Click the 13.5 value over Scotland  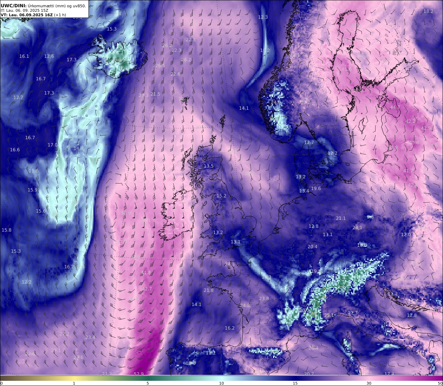click(209, 166)
